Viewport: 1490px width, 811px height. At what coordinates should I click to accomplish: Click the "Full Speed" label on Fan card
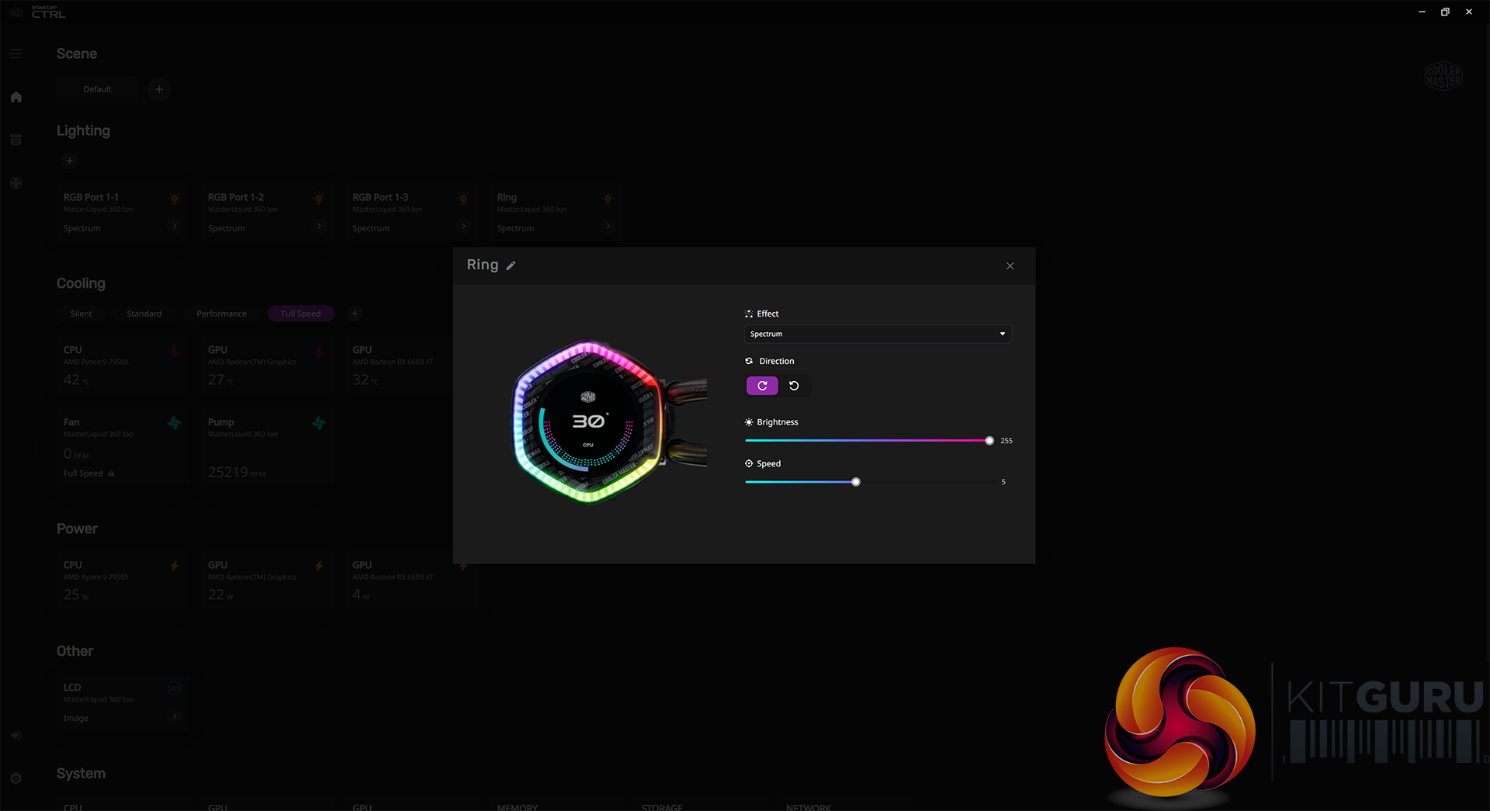click(83, 473)
